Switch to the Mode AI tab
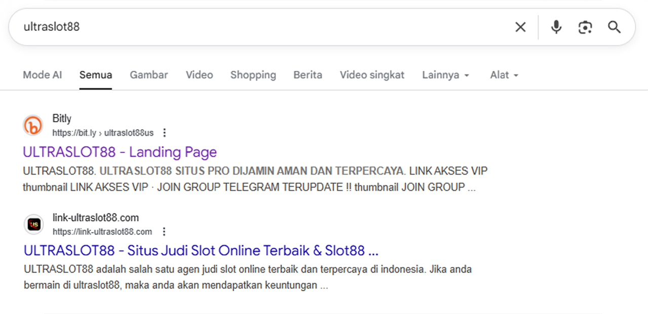The height and width of the screenshot is (314, 648). tap(43, 75)
